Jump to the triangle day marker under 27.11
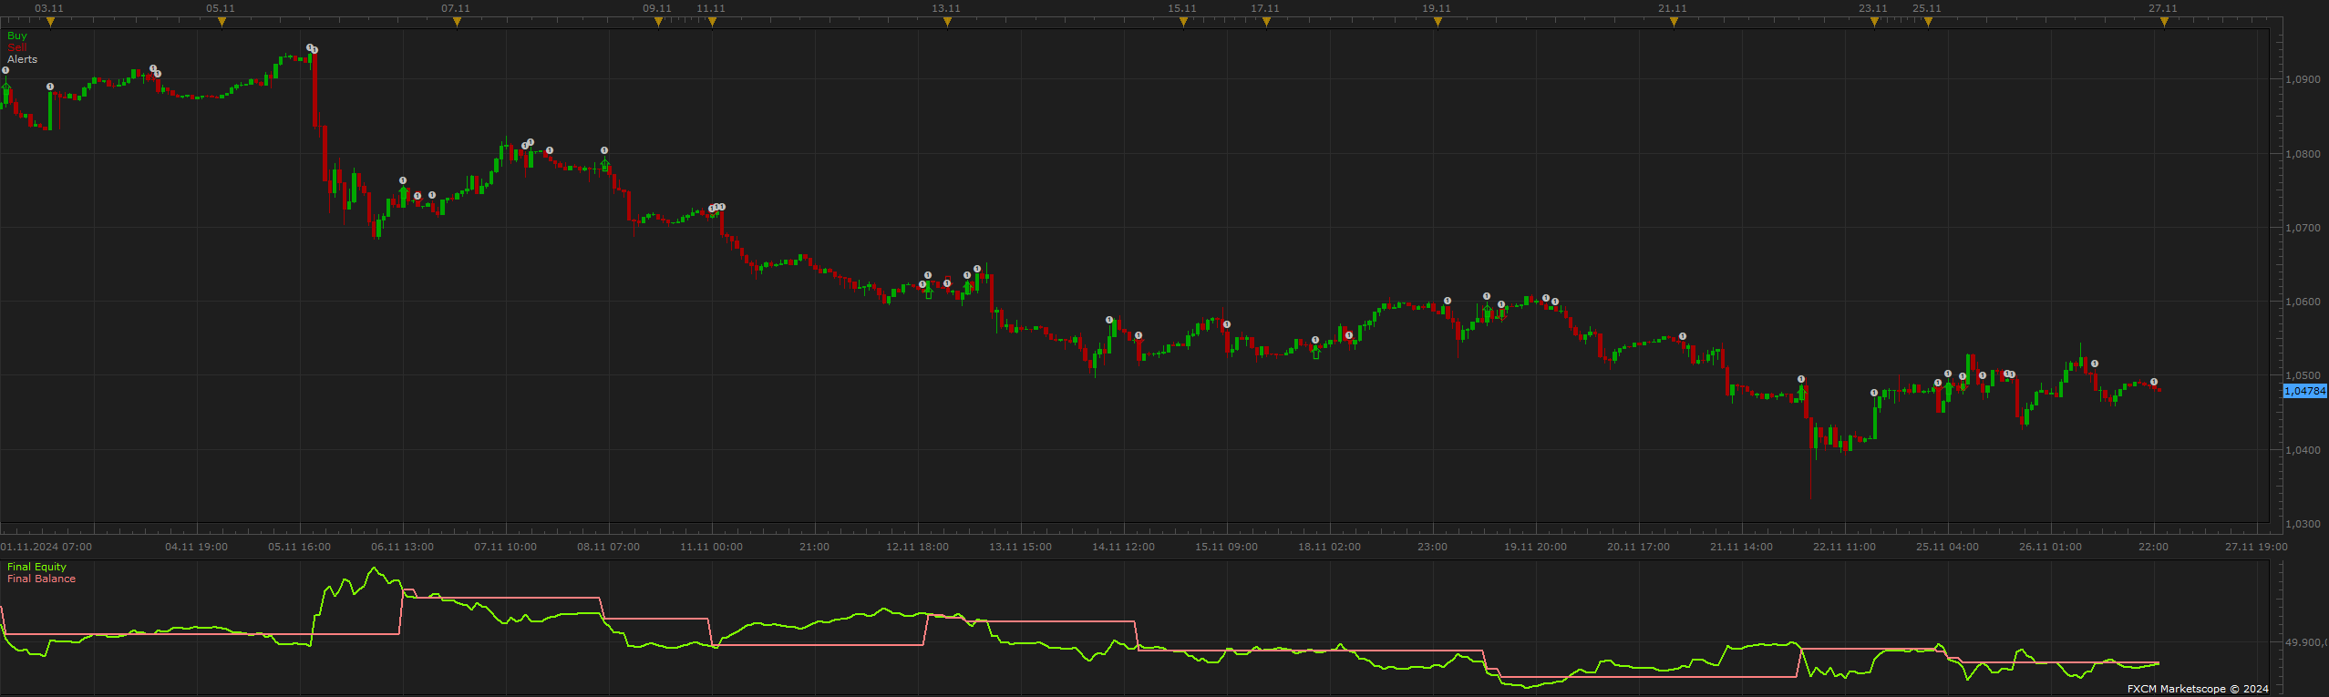Screen dimensions: 2329x697 (2164, 22)
